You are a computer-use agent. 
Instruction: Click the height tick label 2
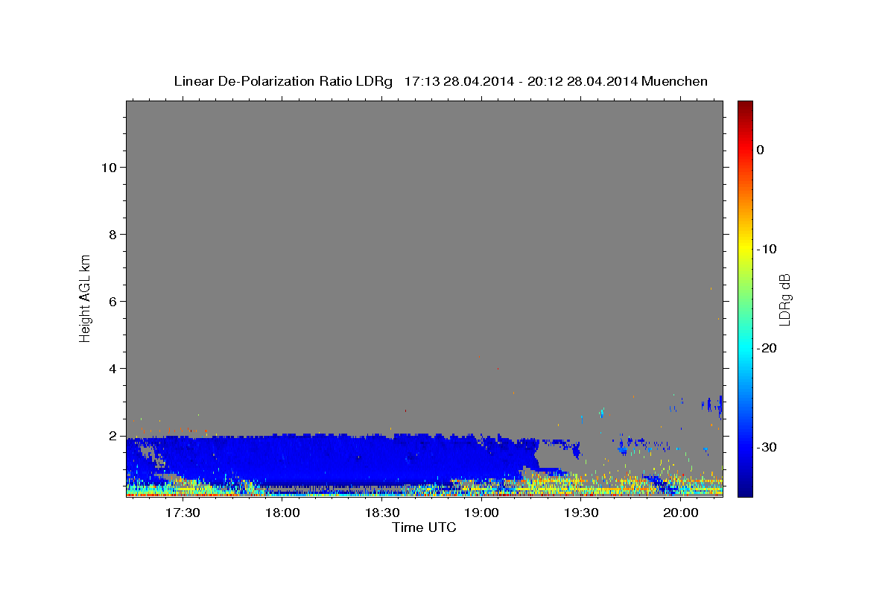click(113, 436)
